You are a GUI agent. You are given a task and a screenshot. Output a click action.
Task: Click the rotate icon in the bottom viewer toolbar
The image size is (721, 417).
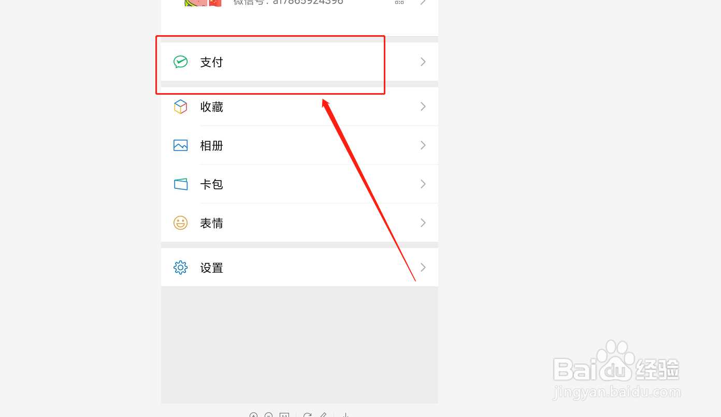click(307, 415)
